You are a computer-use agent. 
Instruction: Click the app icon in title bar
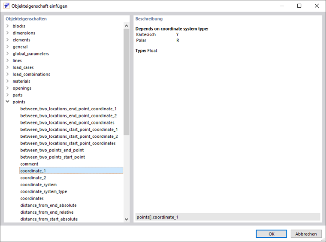(x=6, y=6)
